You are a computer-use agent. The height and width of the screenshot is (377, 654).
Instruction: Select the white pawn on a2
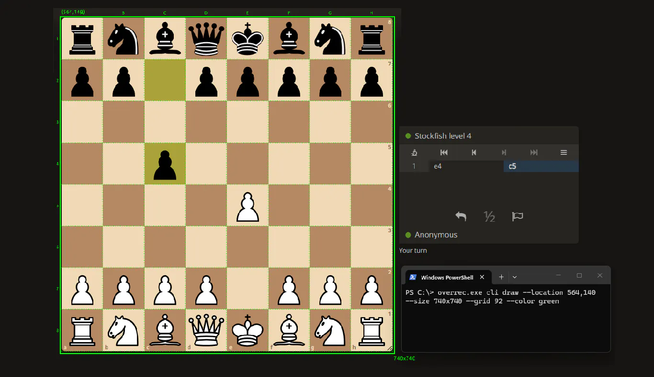82,289
